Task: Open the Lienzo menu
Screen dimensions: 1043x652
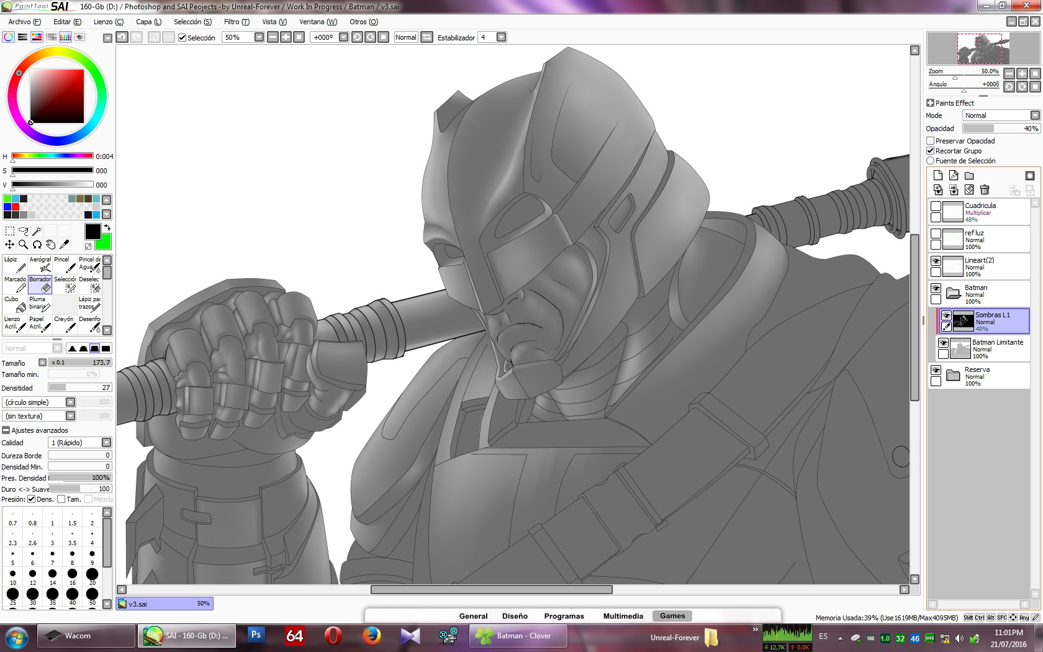Action: click(x=109, y=22)
